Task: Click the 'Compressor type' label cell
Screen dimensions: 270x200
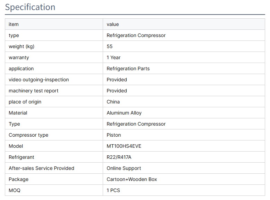Action: [28, 135]
